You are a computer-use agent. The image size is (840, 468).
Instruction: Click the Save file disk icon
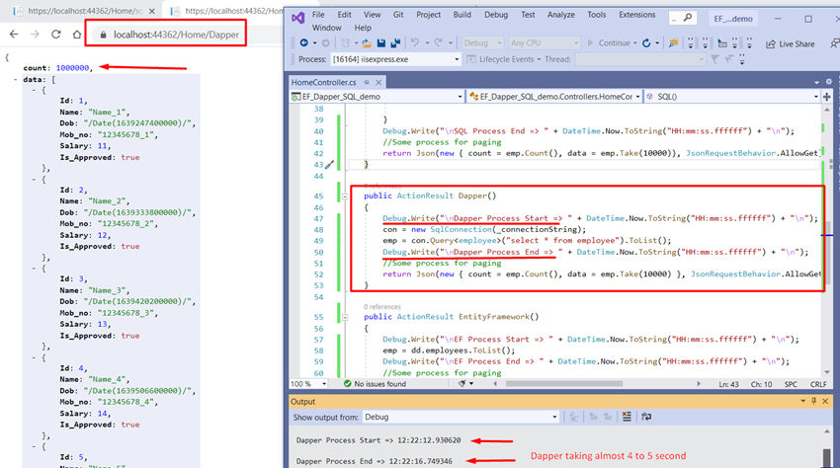[x=380, y=42]
